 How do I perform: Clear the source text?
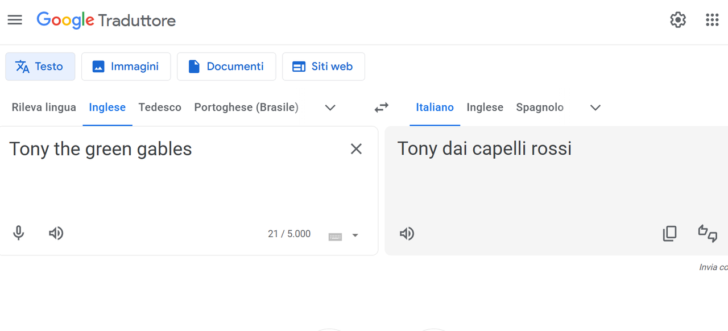click(x=356, y=149)
